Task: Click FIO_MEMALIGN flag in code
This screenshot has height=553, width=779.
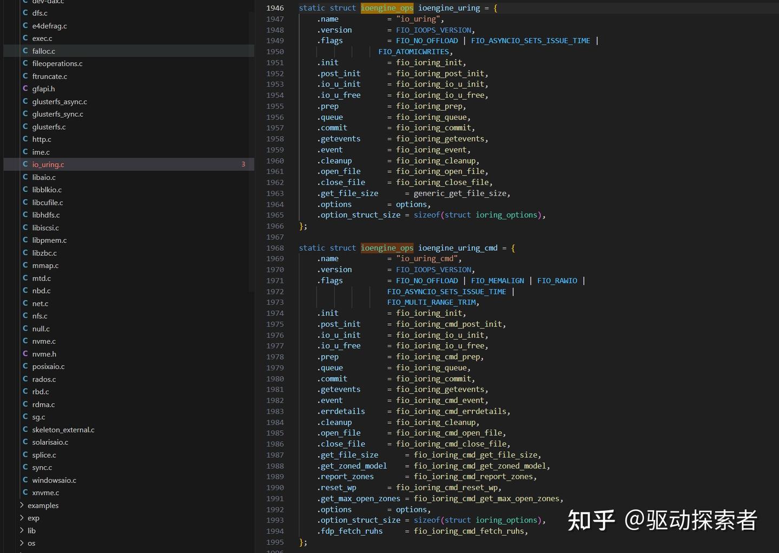Action: coord(498,281)
